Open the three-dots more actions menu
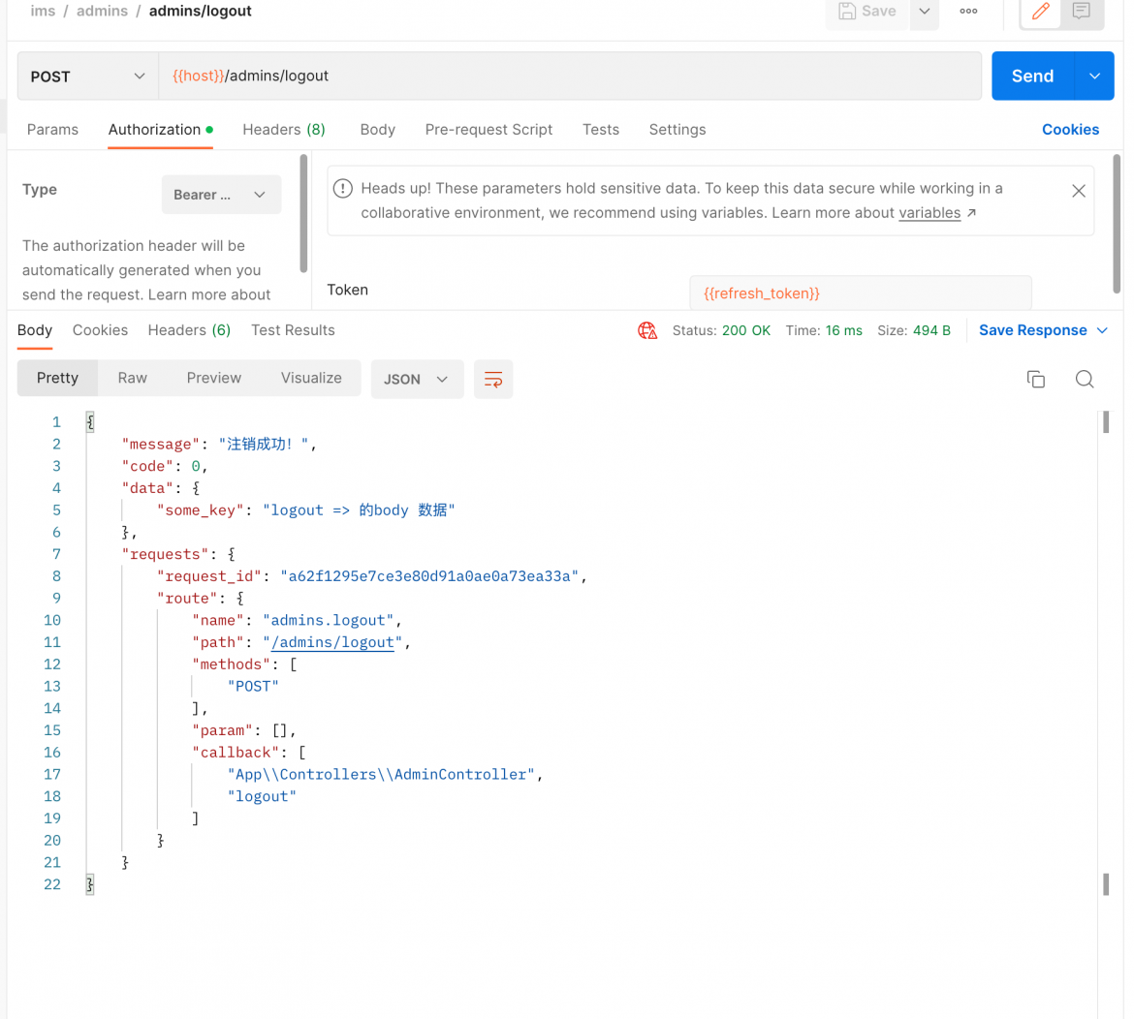 968,11
